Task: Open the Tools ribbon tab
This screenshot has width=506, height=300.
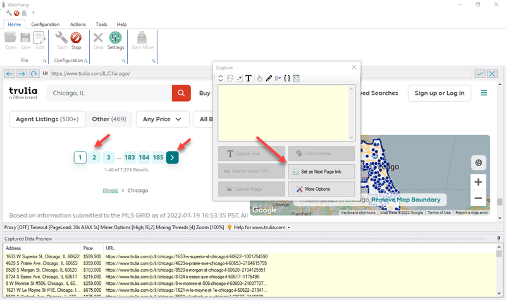Action: click(101, 24)
